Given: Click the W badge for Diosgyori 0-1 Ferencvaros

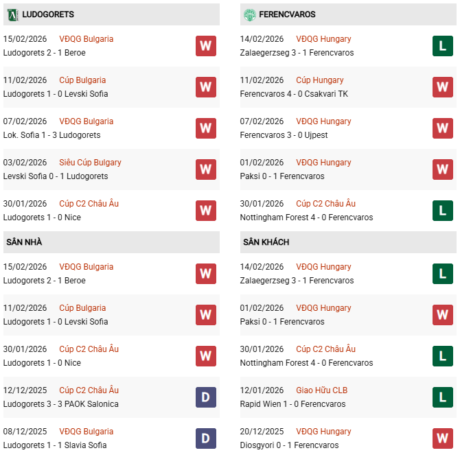Looking at the screenshot, I should [443, 438].
